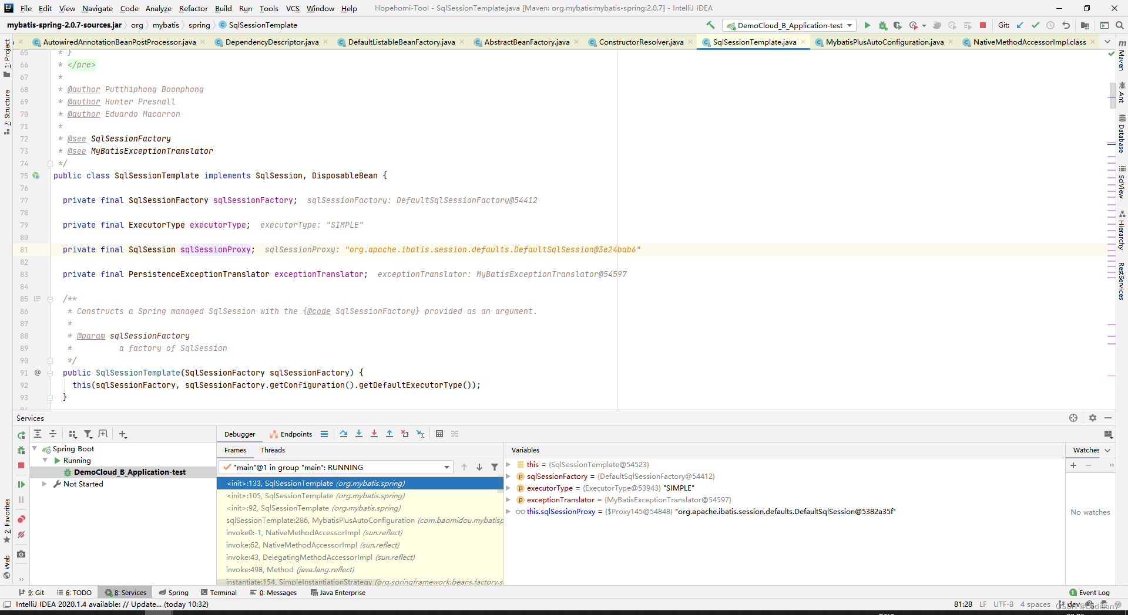Image resolution: width=1128 pixels, height=615 pixels.
Task: Click the rerun icon in the Services sidebar
Action: pyautogui.click(x=21, y=435)
